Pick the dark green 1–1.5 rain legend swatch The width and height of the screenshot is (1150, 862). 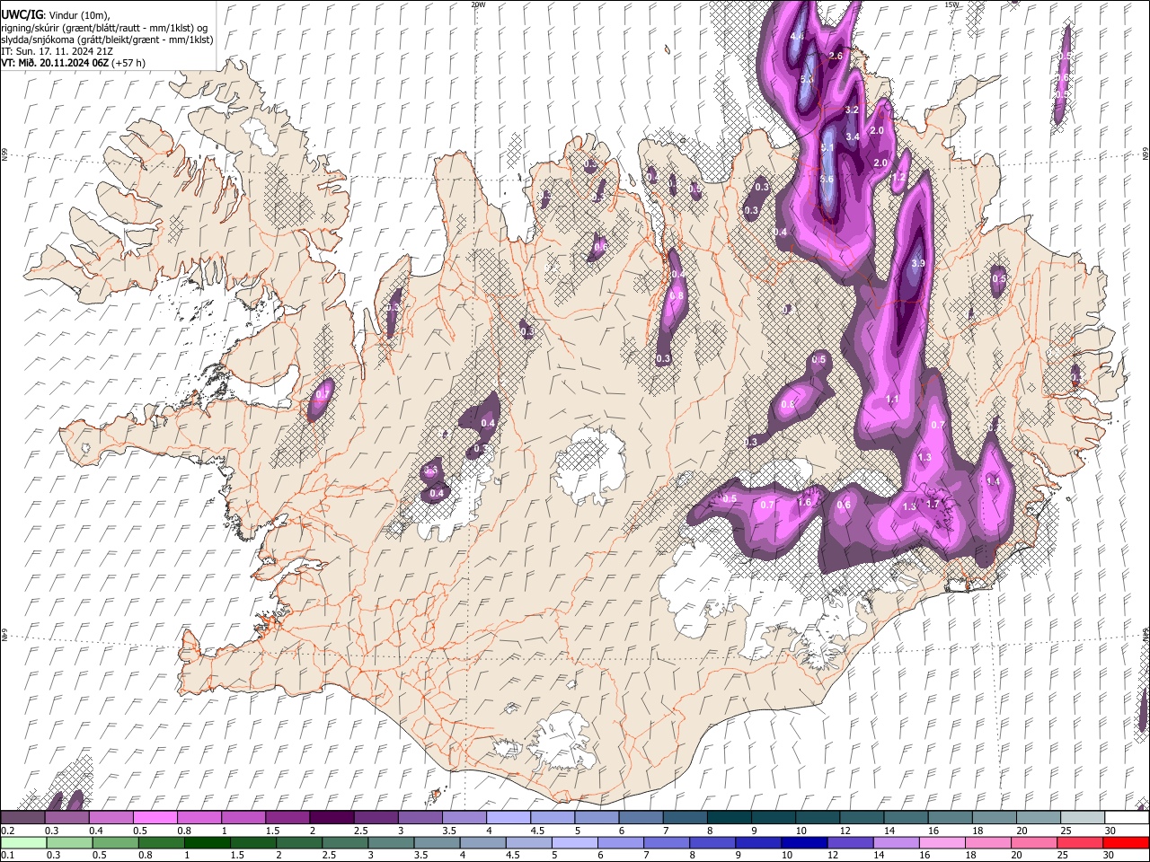pos(208,842)
